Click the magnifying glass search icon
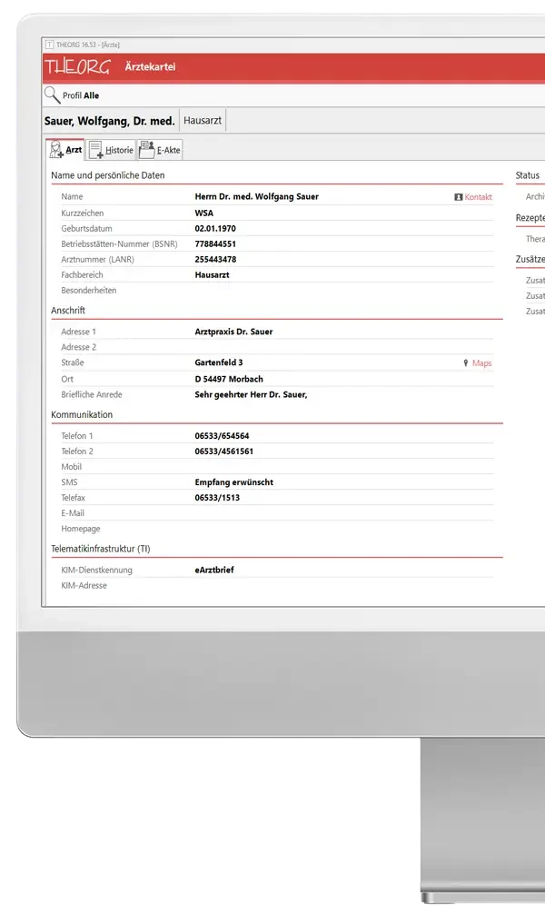The height and width of the screenshot is (923, 545). pos(52,94)
